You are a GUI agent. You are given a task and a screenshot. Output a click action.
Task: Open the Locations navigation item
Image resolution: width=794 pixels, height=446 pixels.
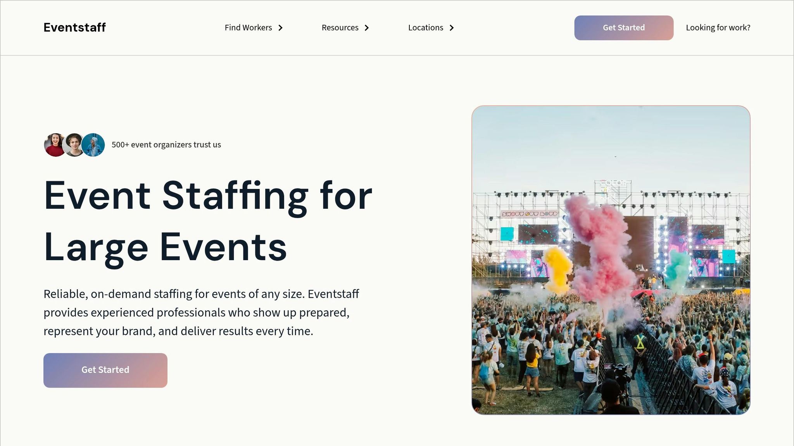425,27
